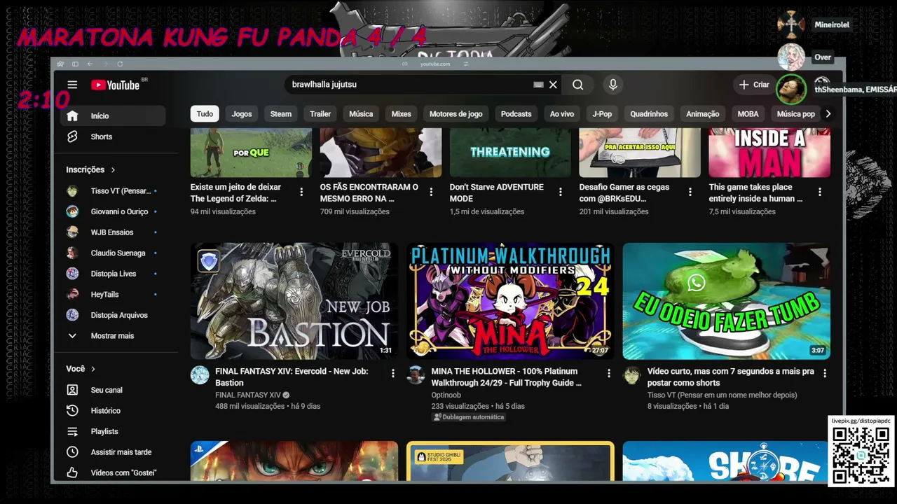This screenshot has height=504, width=897.
Task: Go to Início in the sidebar
Action: pos(113,116)
